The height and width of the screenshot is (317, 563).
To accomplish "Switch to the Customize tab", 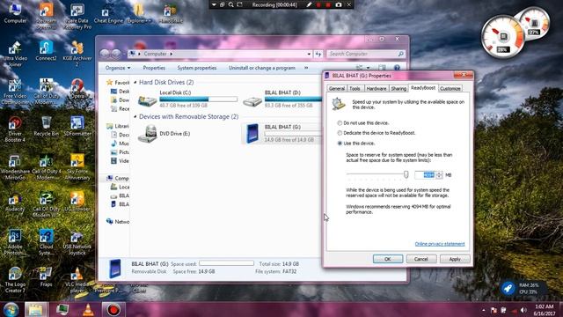I will pyautogui.click(x=450, y=88).
